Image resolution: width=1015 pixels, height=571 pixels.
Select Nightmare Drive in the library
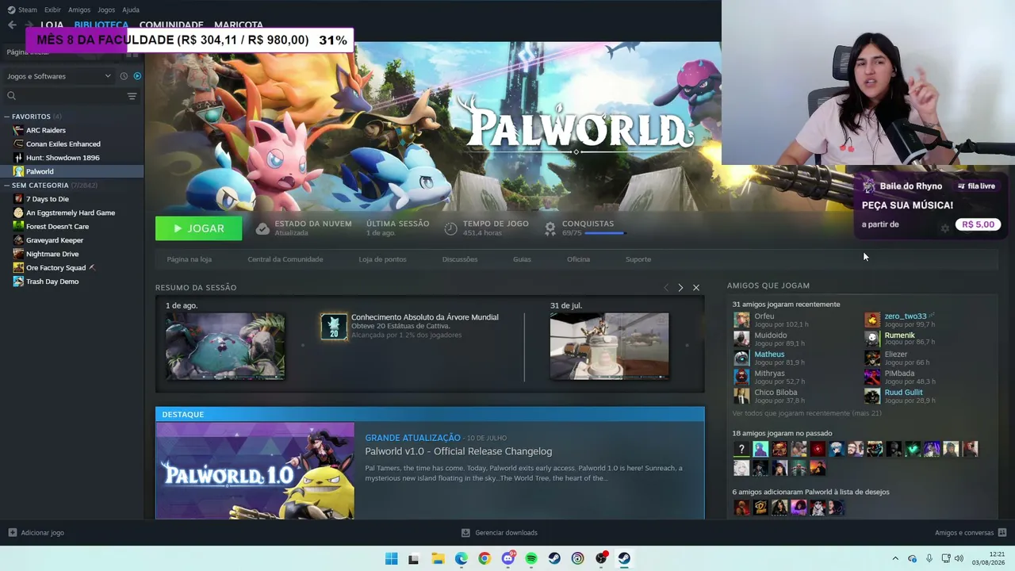point(52,254)
